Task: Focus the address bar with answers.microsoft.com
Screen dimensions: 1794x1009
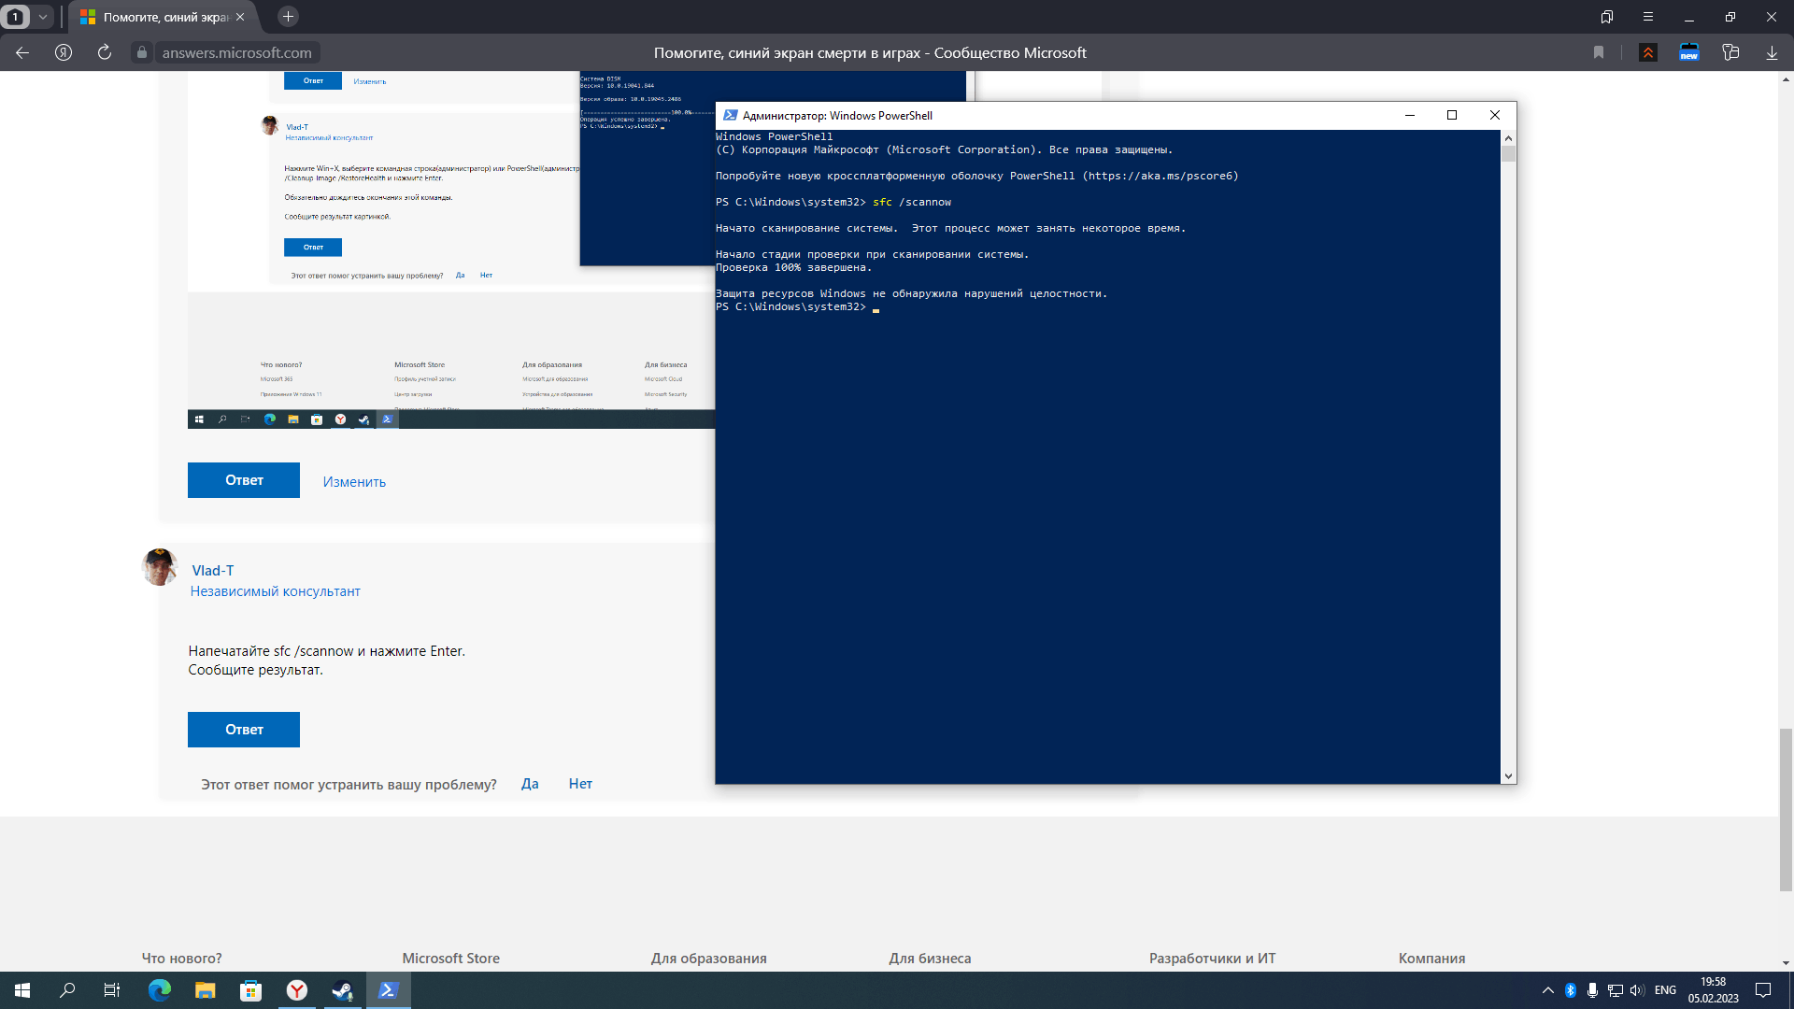Action: tap(236, 52)
